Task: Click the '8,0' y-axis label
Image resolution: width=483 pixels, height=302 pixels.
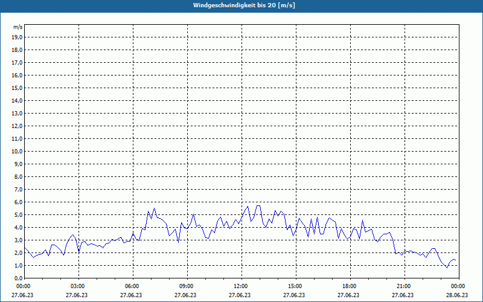Action: (x=19, y=176)
